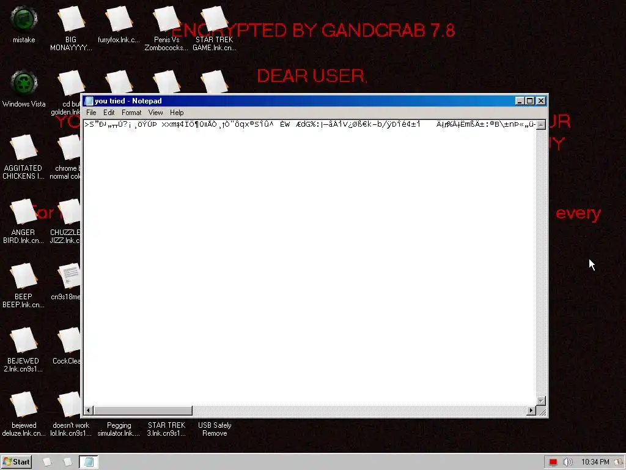Click Notepad horizontal scrollbar right arrow

[531, 411]
